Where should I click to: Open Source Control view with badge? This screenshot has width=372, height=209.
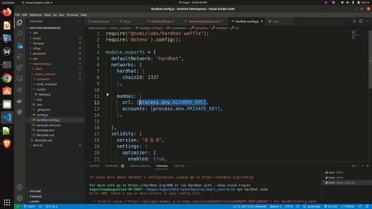pyautogui.click(x=20, y=45)
